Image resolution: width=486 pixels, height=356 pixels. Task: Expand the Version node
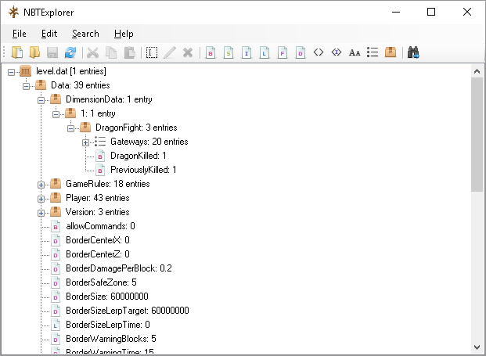(41, 213)
